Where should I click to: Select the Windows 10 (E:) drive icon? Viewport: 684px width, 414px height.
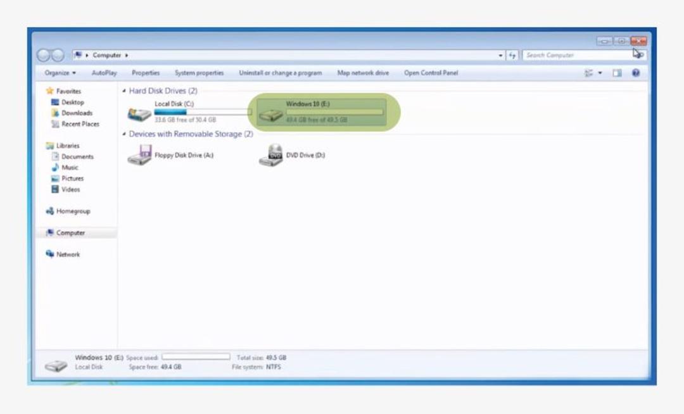(x=271, y=115)
